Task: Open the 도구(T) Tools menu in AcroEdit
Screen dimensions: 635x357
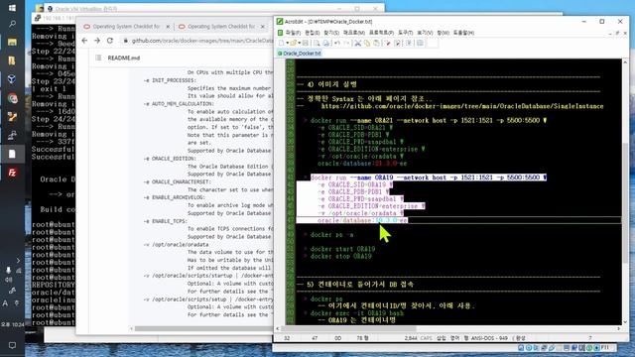Action: click(405, 33)
